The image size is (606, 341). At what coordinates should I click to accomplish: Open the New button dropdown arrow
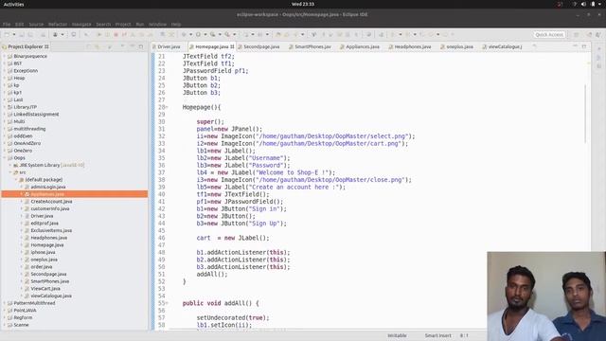14,34
